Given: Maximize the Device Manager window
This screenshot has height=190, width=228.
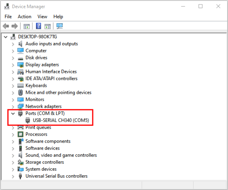Looking at the screenshot, I should (201, 6).
